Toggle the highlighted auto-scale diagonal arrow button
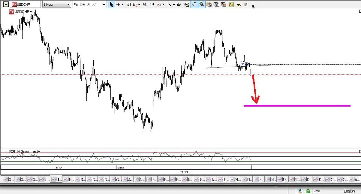 point(194,4)
